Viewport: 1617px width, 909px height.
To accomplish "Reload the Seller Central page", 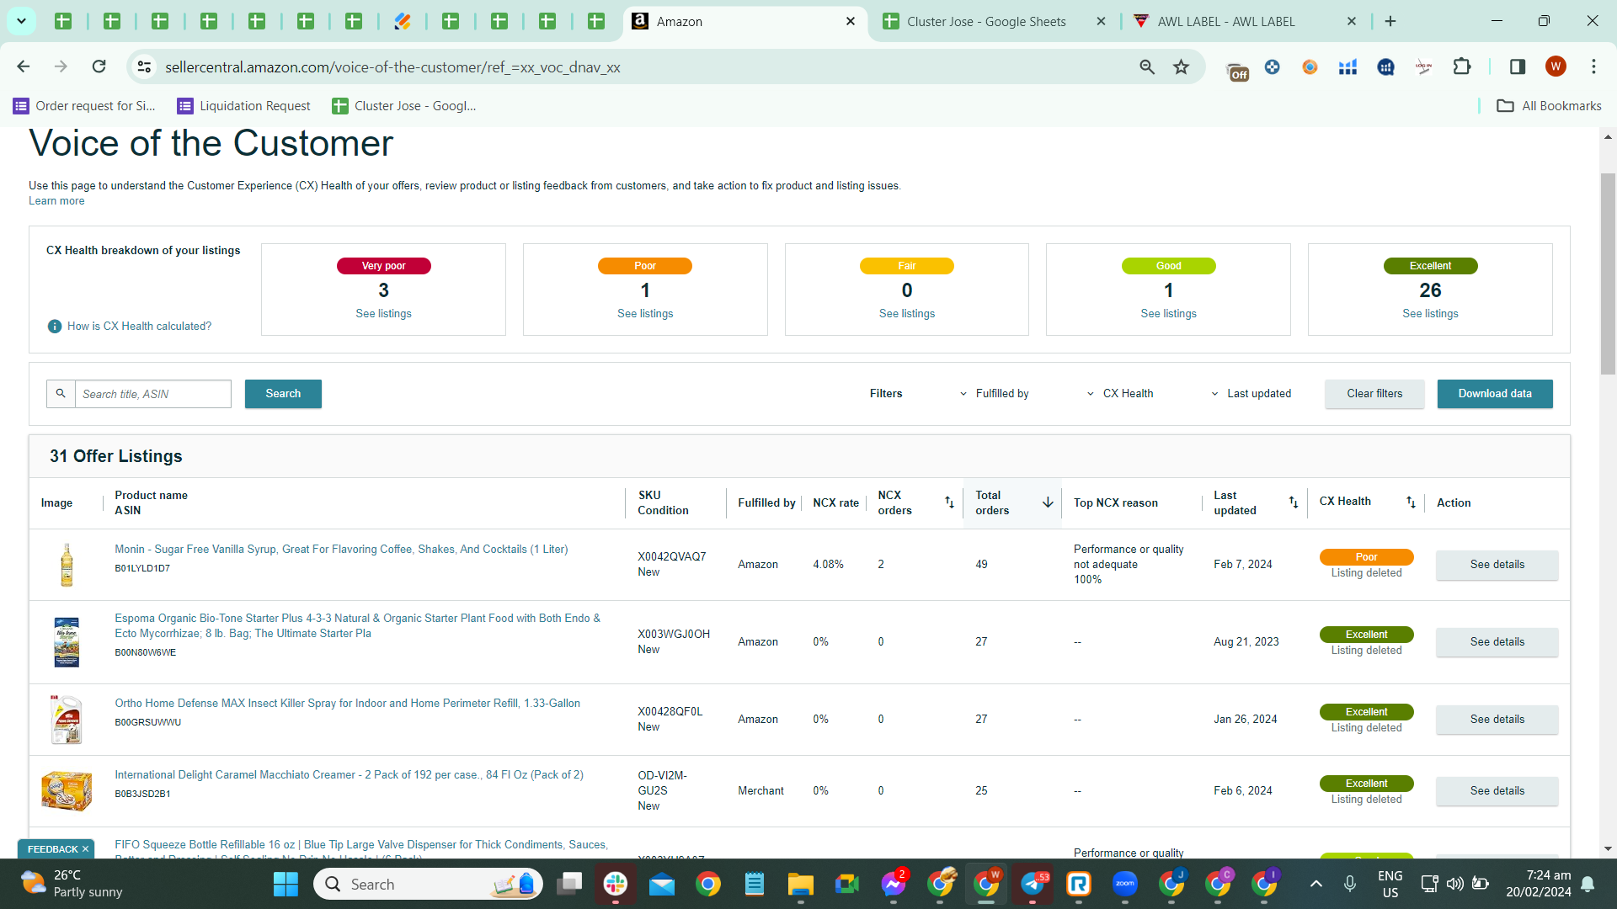I will 99,66.
